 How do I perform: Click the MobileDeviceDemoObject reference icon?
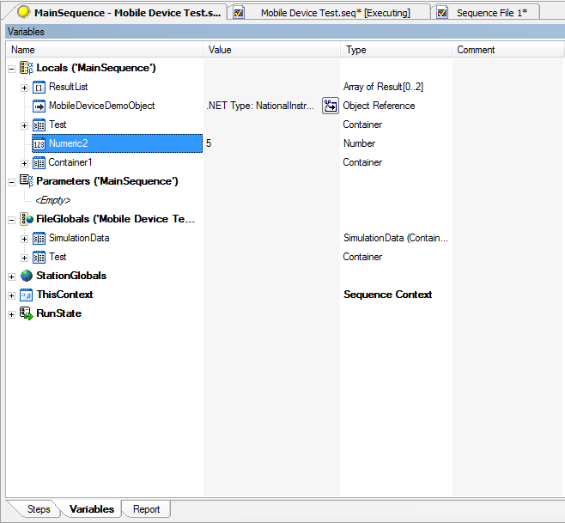click(39, 106)
